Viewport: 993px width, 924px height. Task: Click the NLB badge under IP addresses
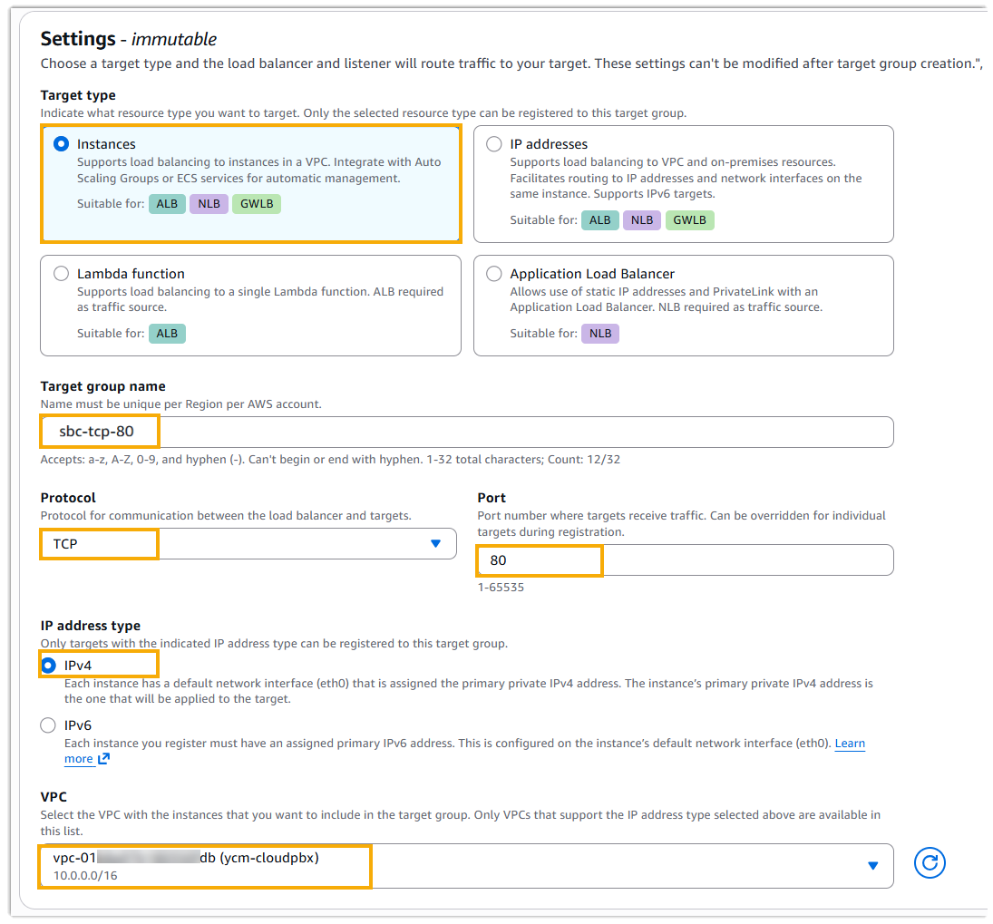click(642, 220)
